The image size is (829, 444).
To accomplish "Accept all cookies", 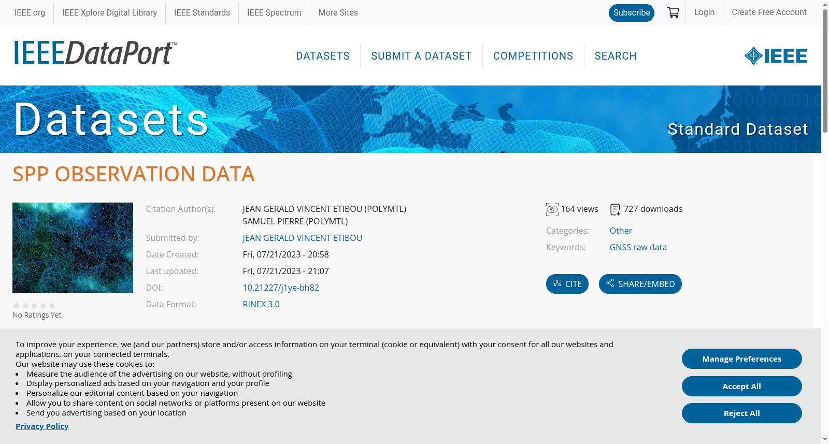I will tap(742, 386).
